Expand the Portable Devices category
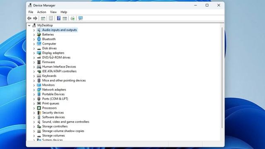Viewport: 265px width, 149px height. pos(34,94)
